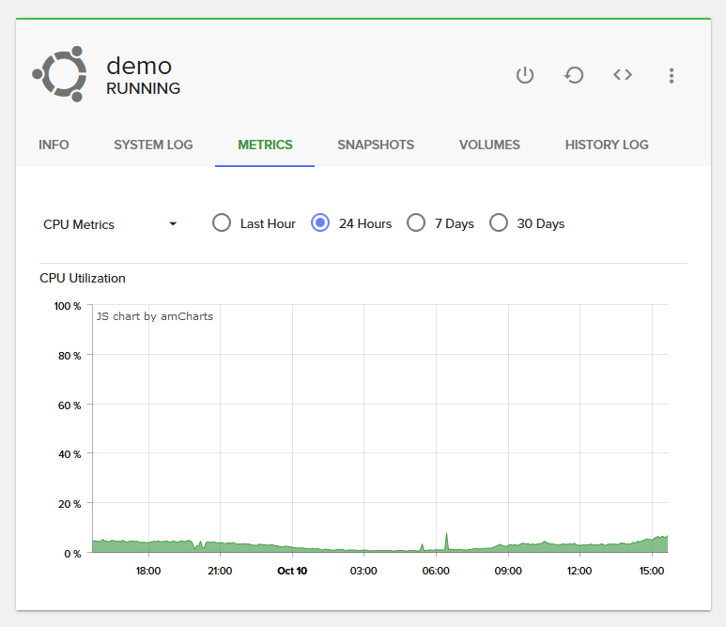The width and height of the screenshot is (726, 627).
Task: Expand the CPU Metrics dropdown
Action: 110,224
